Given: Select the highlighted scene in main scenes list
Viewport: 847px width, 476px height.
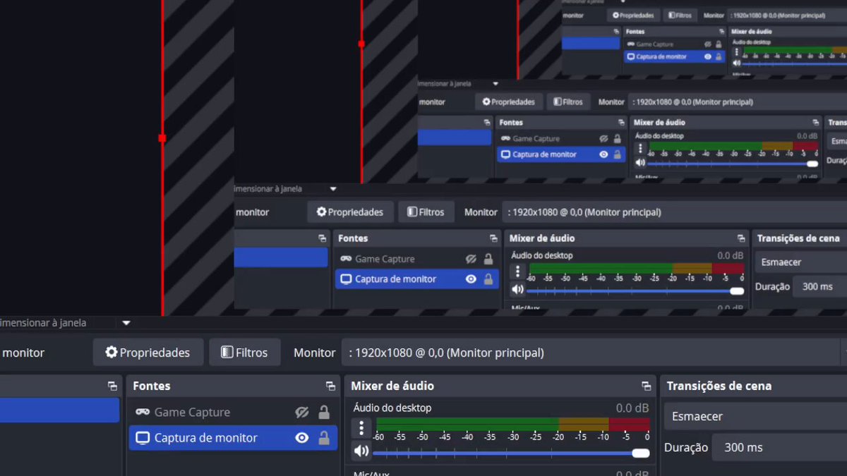Looking at the screenshot, I should (x=59, y=410).
